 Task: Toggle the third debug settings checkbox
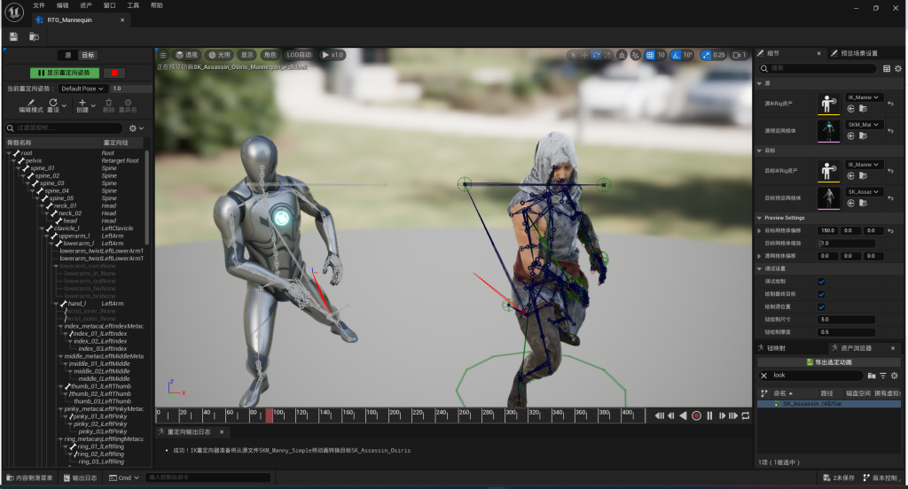click(821, 307)
